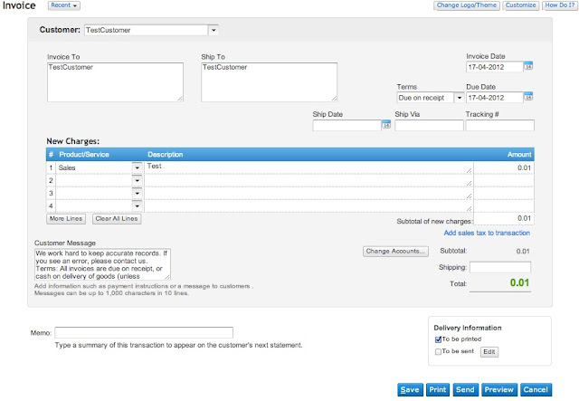The width and height of the screenshot is (579, 401).
Task: Expand the Customer dropdown list
Action: coord(213,30)
